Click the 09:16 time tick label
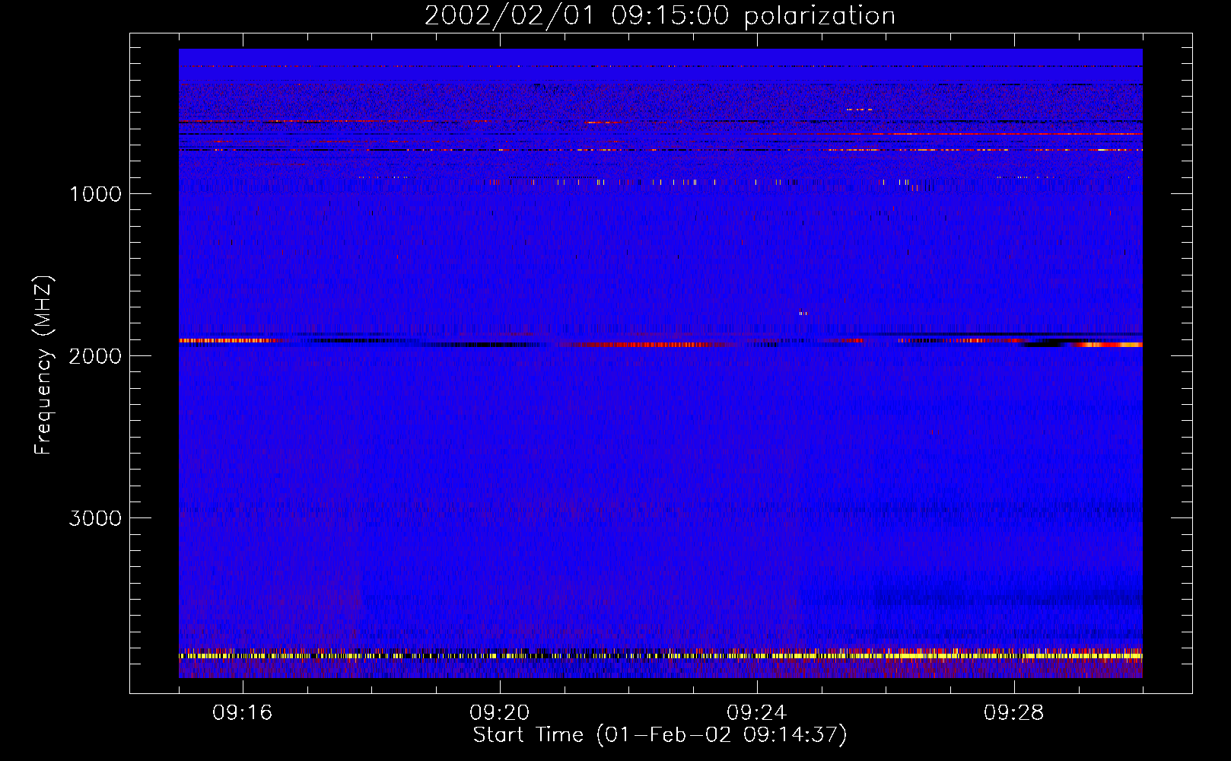The height and width of the screenshot is (761, 1231). click(243, 713)
